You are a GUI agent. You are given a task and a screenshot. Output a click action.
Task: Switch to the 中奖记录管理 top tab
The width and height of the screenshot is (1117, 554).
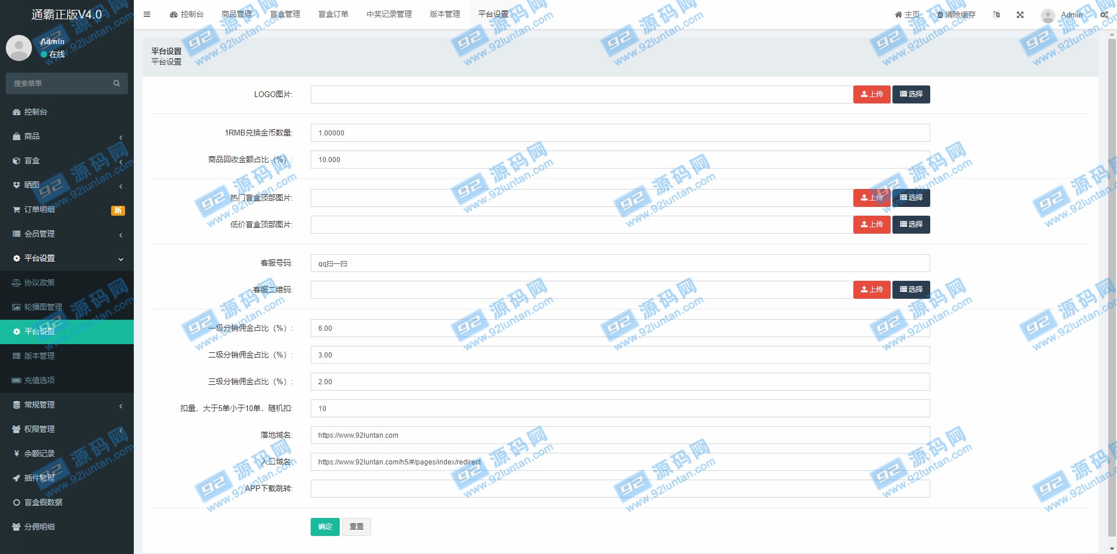click(x=389, y=15)
